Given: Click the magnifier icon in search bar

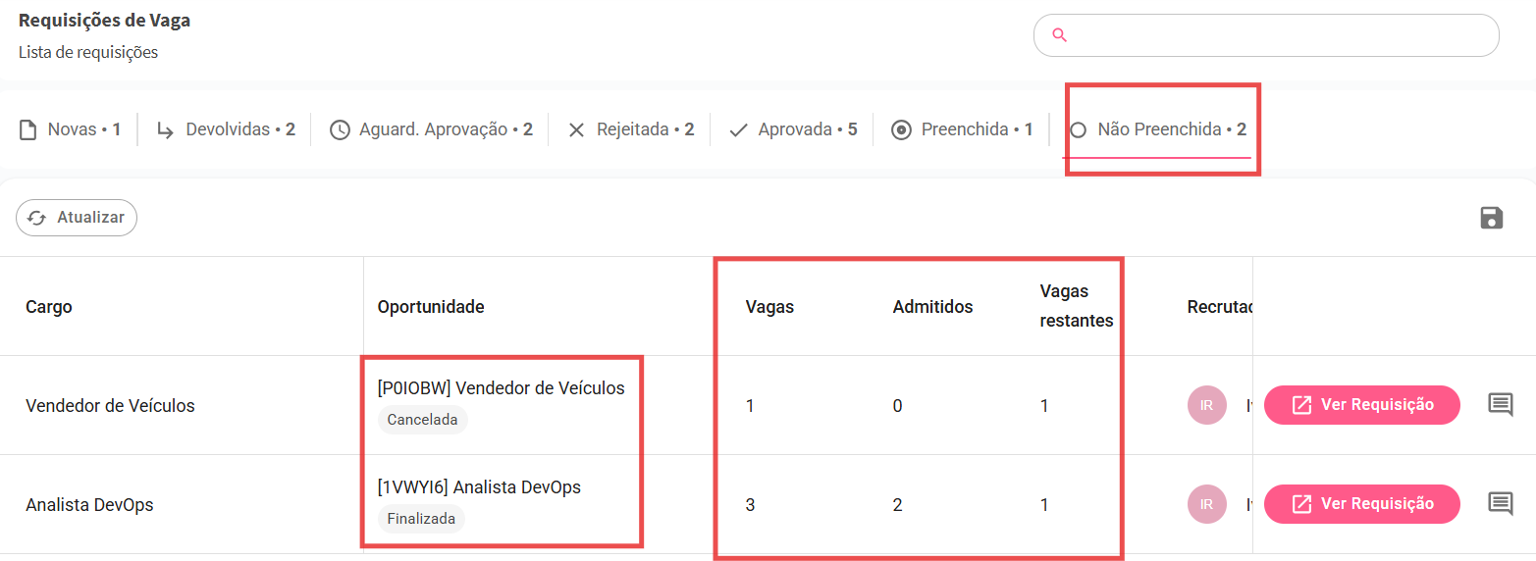Looking at the screenshot, I should pos(1059,35).
